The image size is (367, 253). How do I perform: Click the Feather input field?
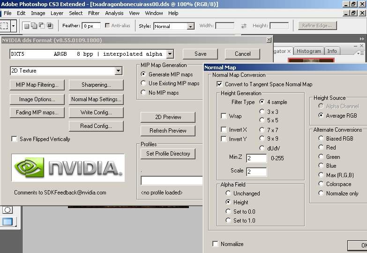pyautogui.click(x=91, y=26)
